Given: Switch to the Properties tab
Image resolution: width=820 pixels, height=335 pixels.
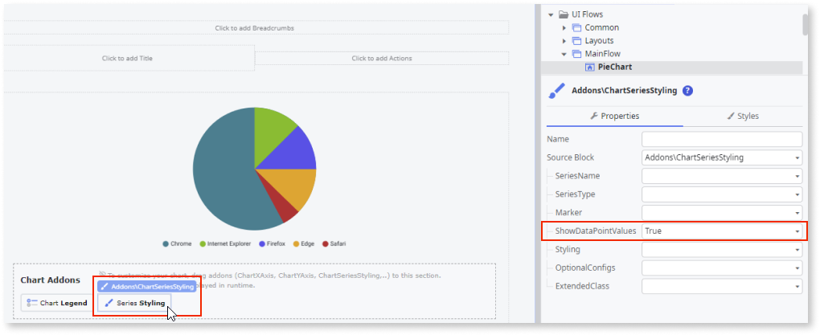Looking at the screenshot, I should click(x=615, y=116).
